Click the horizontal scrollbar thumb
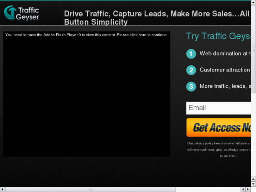 pyautogui.click(x=90, y=190)
